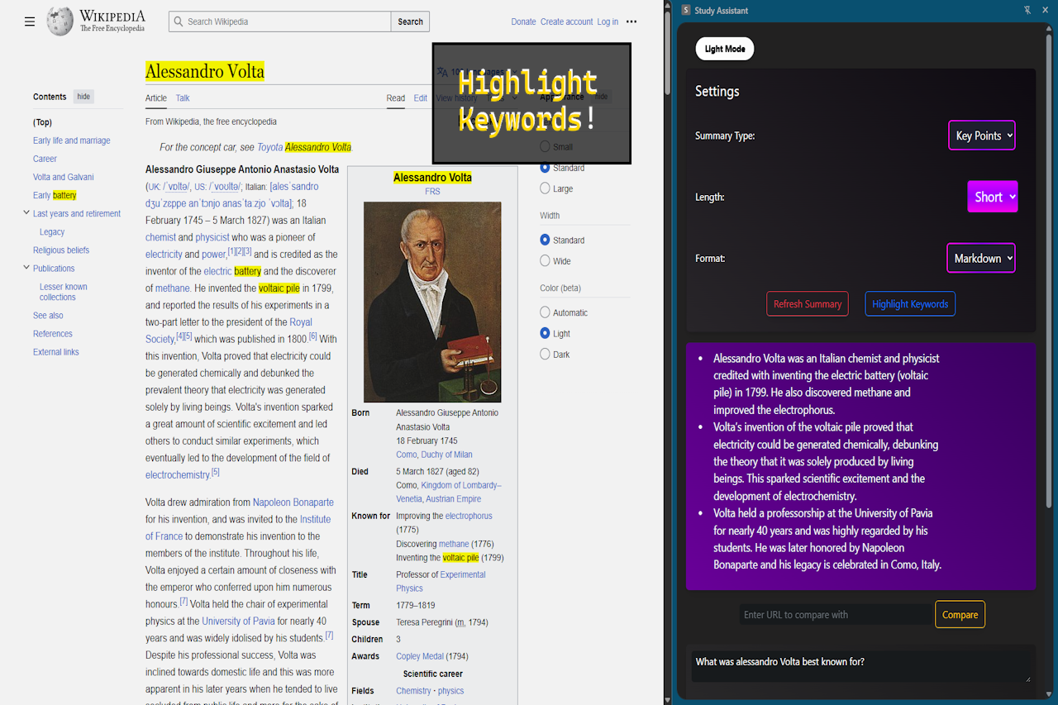This screenshot has width=1058, height=705.
Task: Click the Wikipedia globe logo
Action: [60, 21]
